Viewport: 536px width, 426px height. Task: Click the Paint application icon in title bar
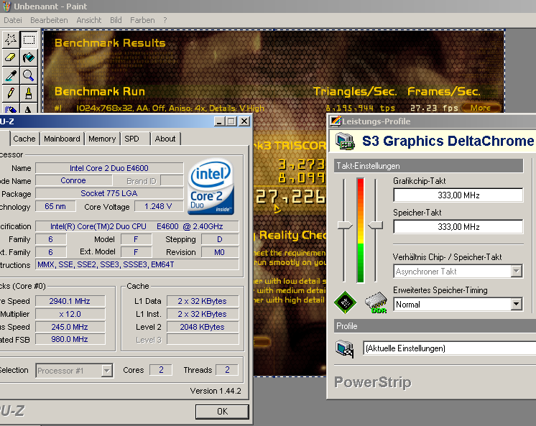pyautogui.click(x=7, y=6)
